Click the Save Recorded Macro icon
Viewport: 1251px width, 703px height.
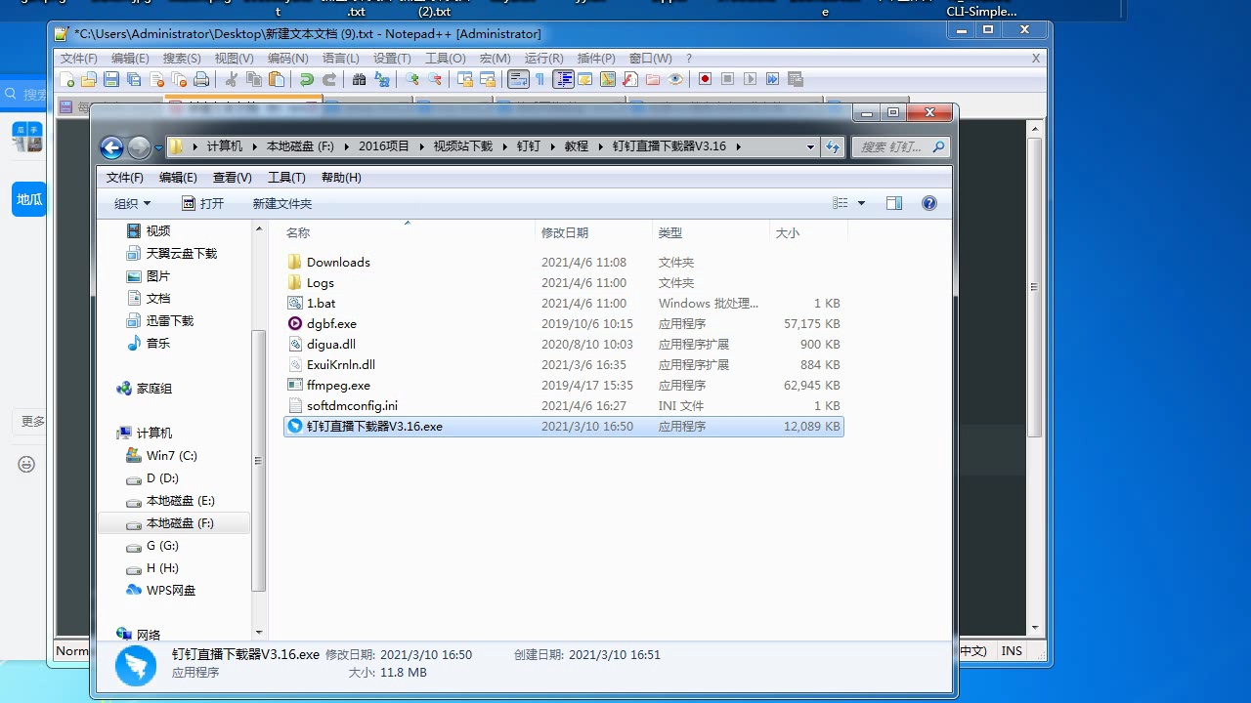tap(796, 79)
